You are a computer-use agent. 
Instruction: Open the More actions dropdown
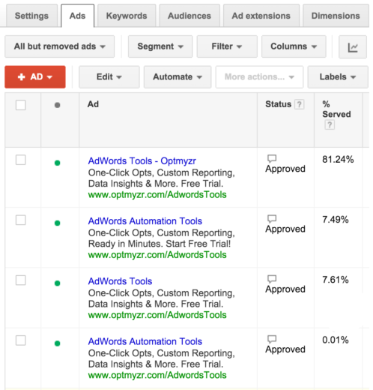tap(259, 77)
